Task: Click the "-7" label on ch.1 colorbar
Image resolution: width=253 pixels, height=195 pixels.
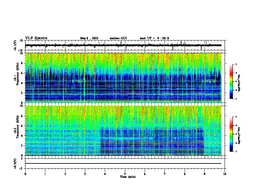Action: click(x=235, y=99)
